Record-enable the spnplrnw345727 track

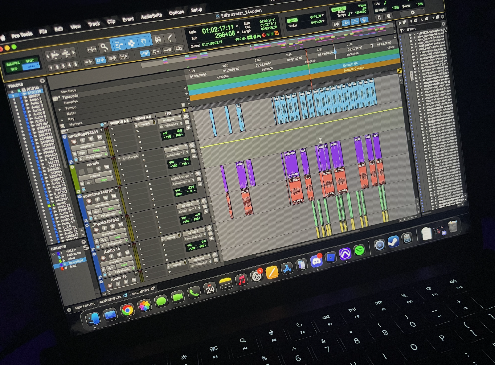coord(89,201)
